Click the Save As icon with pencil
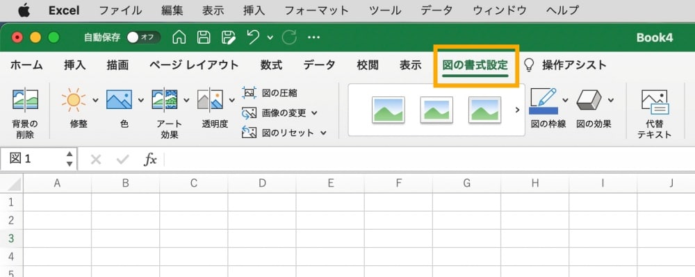Image resolution: width=695 pixels, height=277 pixels. [229, 37]
